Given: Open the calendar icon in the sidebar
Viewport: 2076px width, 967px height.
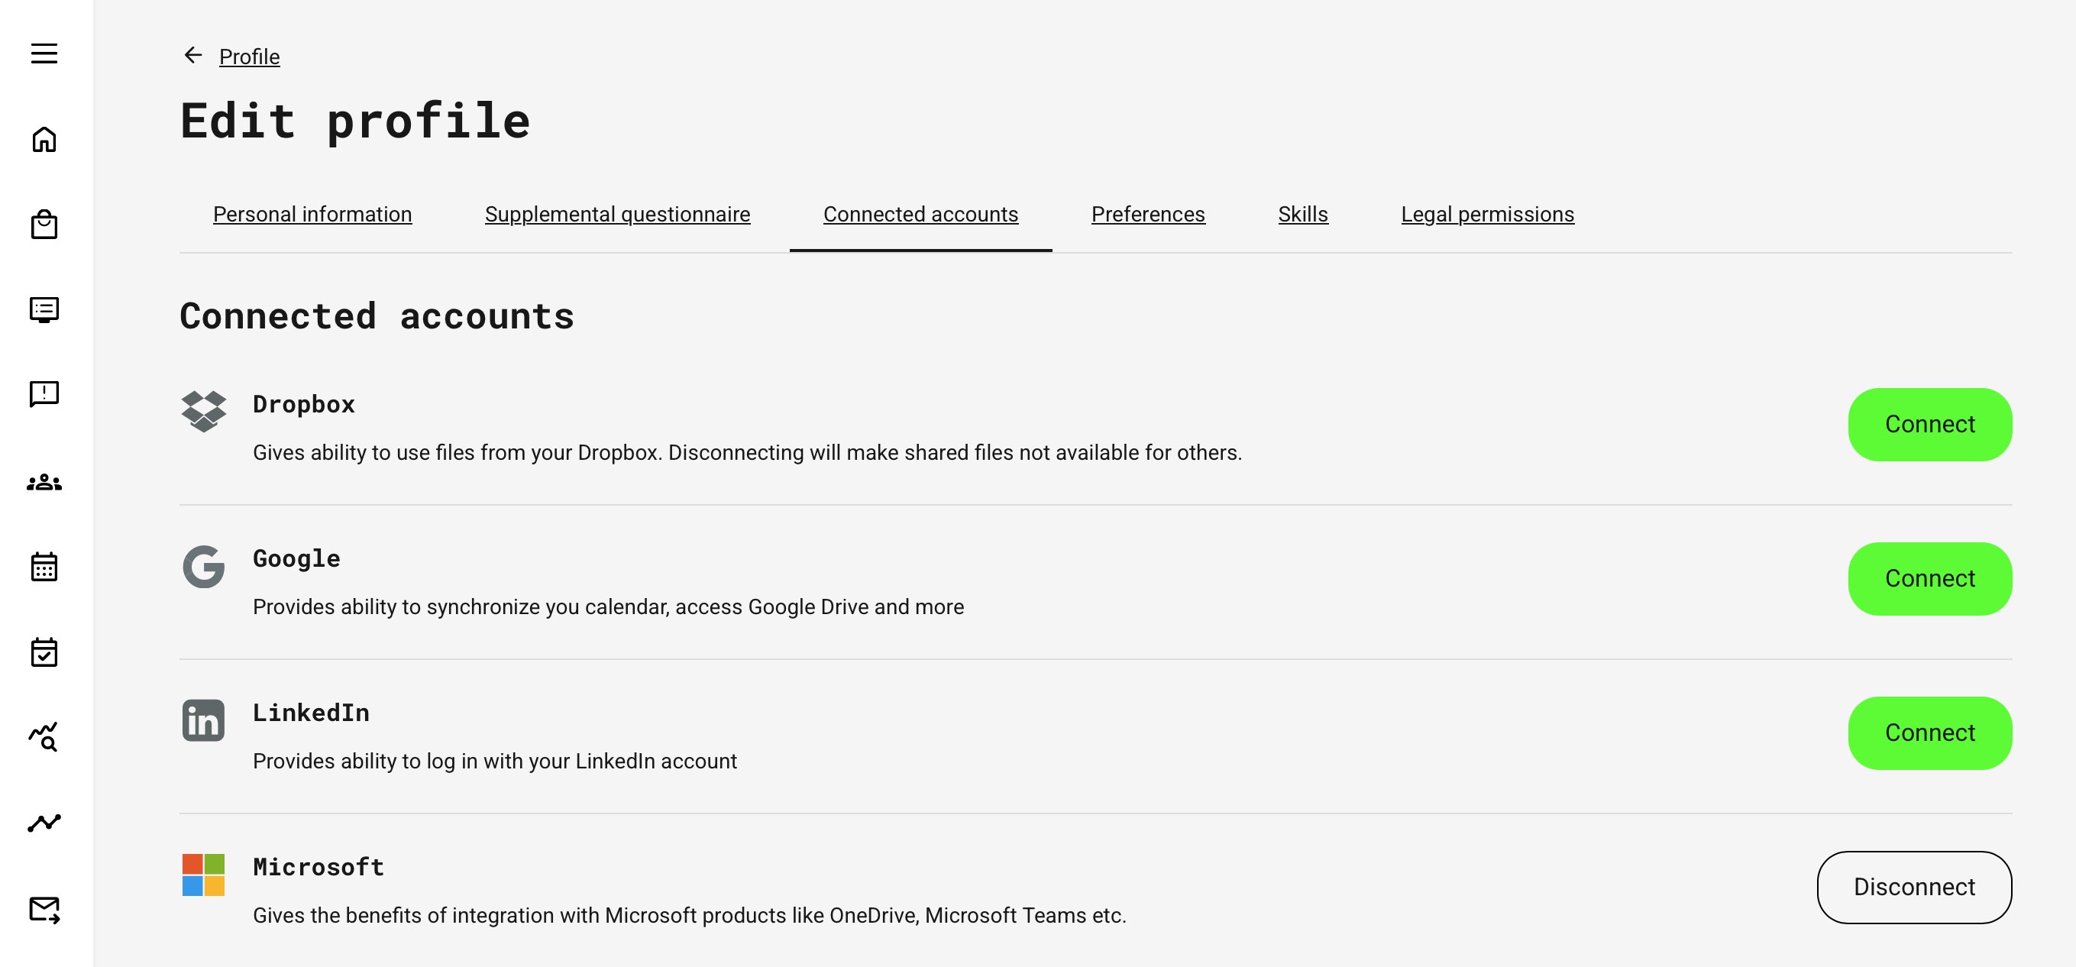Looking at the screenshot, I should tap(44, 568).
